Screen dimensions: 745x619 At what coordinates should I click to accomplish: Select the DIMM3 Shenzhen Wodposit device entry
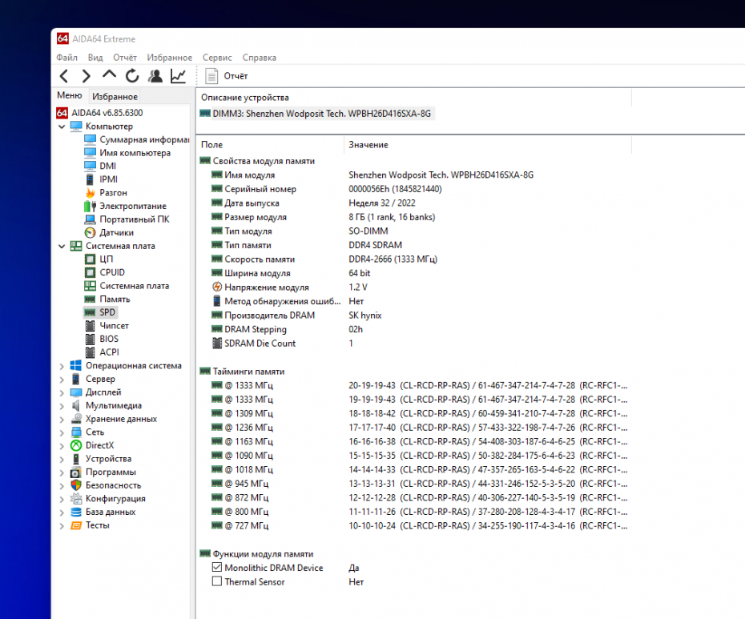pos(320,114)
